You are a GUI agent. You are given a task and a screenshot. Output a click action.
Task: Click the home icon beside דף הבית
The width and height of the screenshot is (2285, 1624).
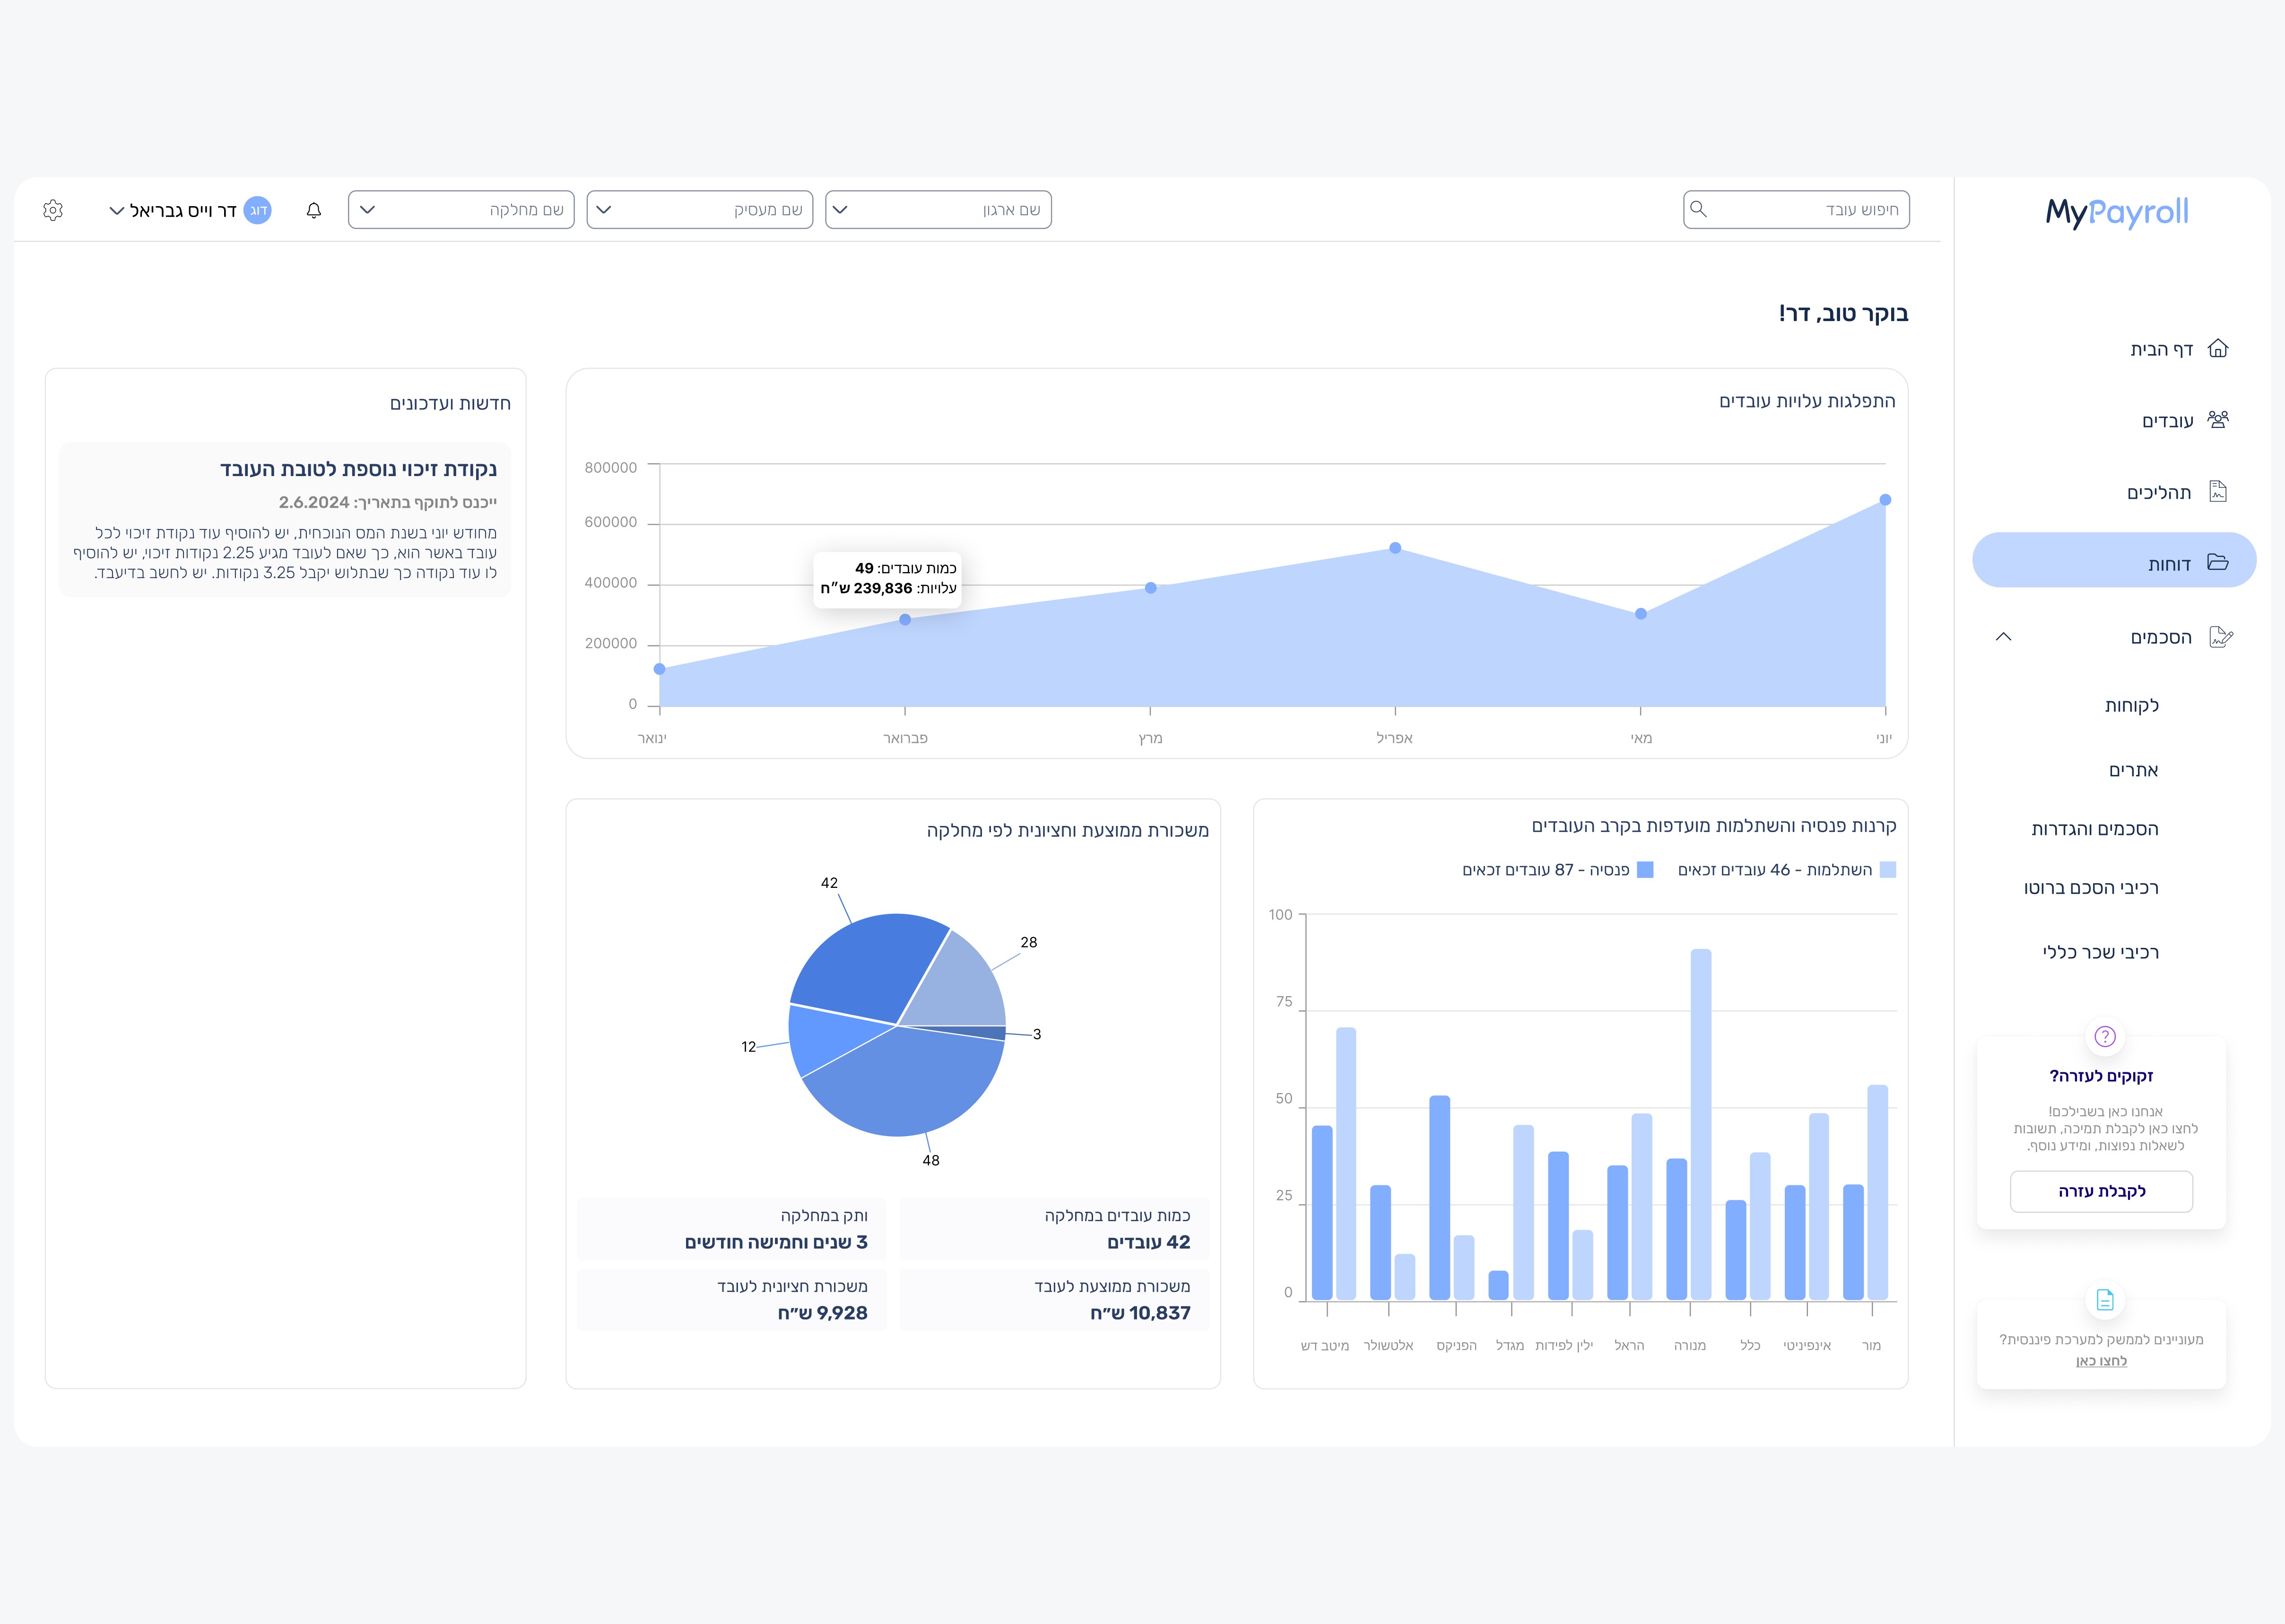(2218, 348)
